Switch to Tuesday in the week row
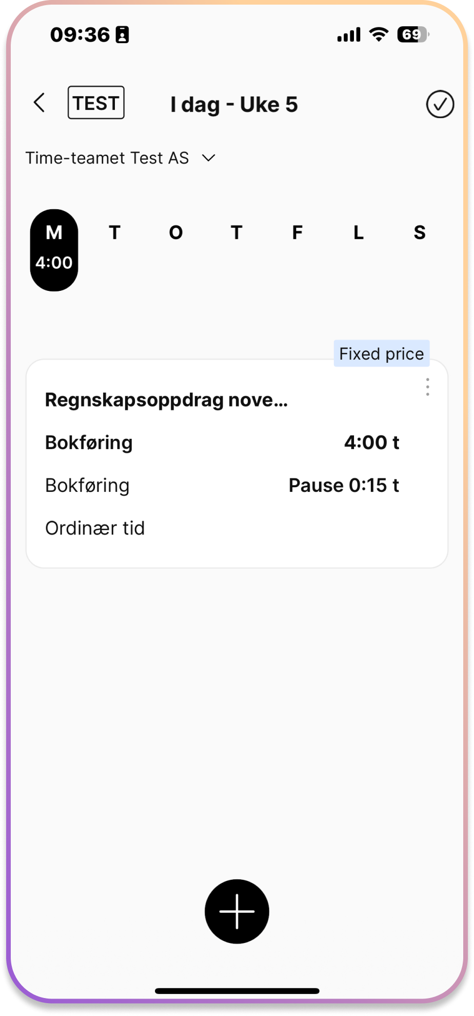474x1016 pixels. (115, 233)
